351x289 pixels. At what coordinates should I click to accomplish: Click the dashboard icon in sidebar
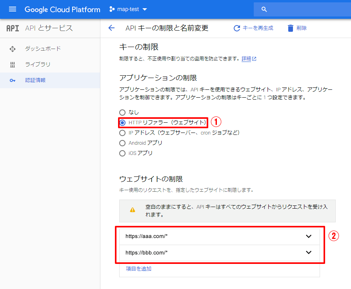click(13, 49)
